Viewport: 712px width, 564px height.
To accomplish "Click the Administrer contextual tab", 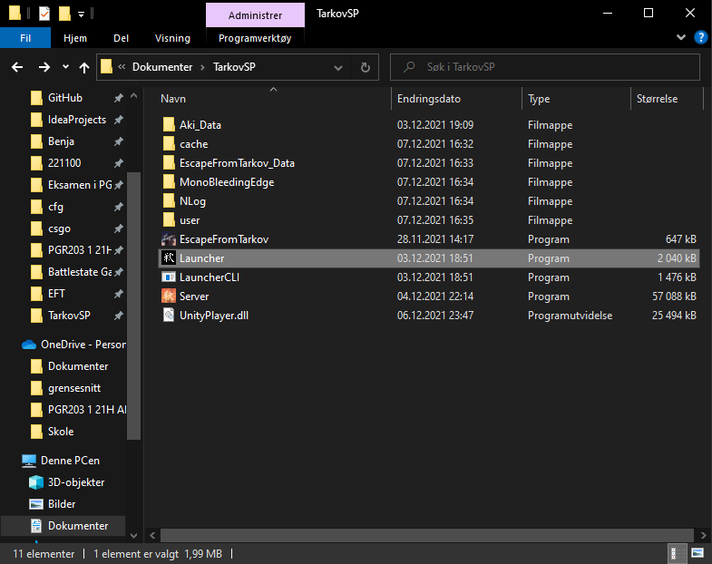I will [x=255, y=15].
